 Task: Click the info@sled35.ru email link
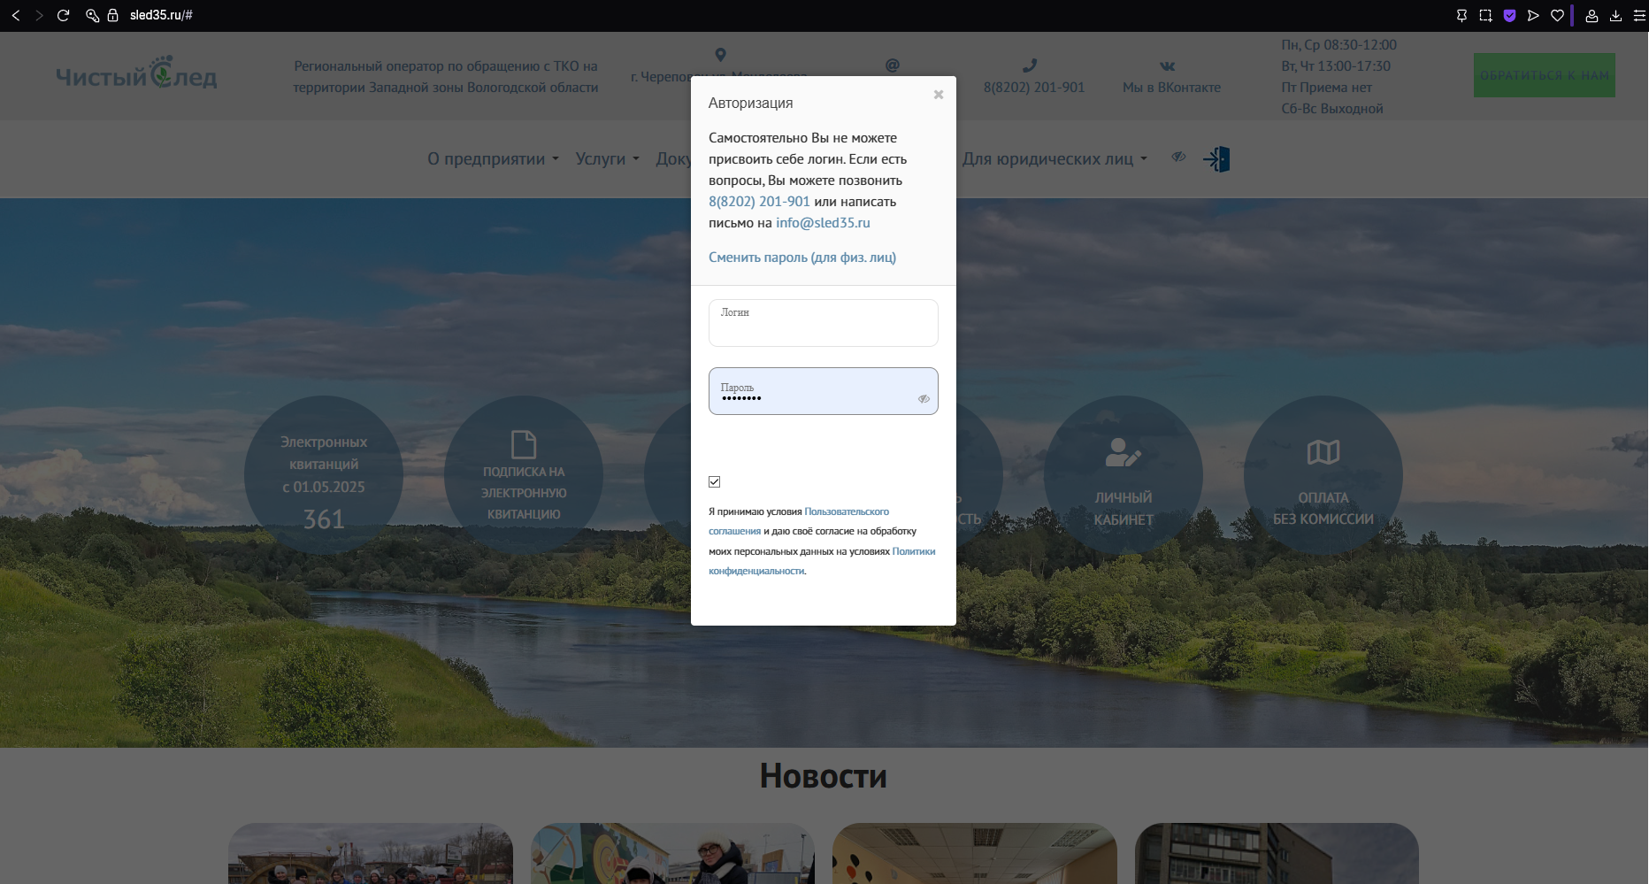point(823,223)
